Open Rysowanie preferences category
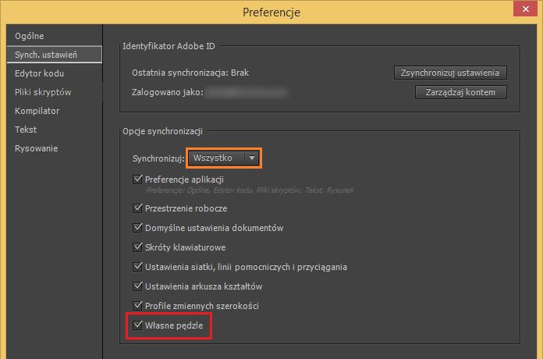 (36, 148)
